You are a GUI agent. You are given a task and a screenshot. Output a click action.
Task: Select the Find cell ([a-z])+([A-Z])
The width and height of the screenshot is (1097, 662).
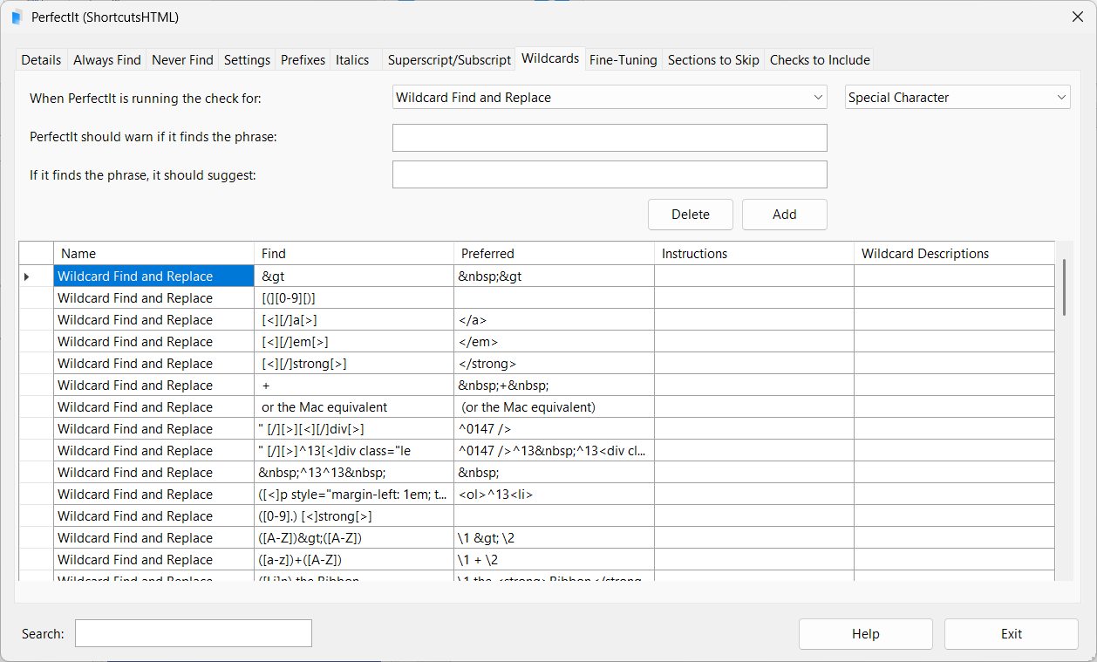354,560
